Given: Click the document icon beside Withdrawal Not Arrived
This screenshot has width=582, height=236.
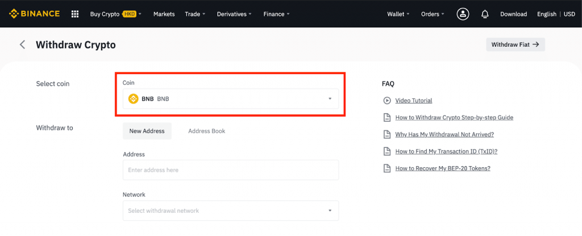Looking at the screenshot, I should (x=386, y=135).
